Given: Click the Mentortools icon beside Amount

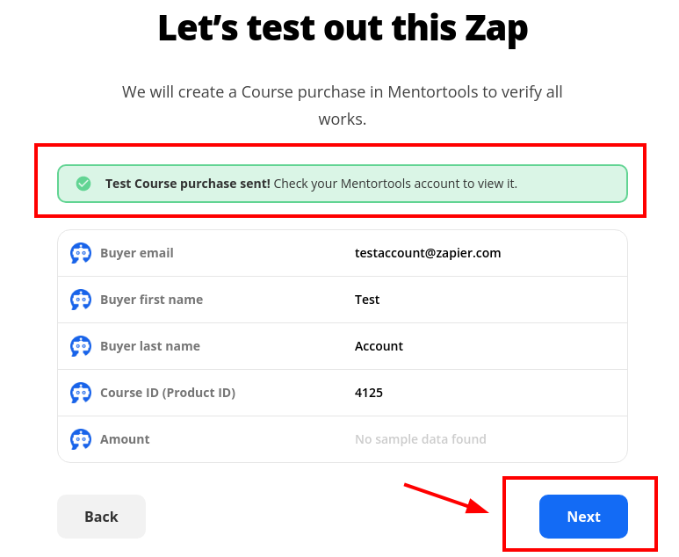Looking at the screenshot, I should coord(81,439).
